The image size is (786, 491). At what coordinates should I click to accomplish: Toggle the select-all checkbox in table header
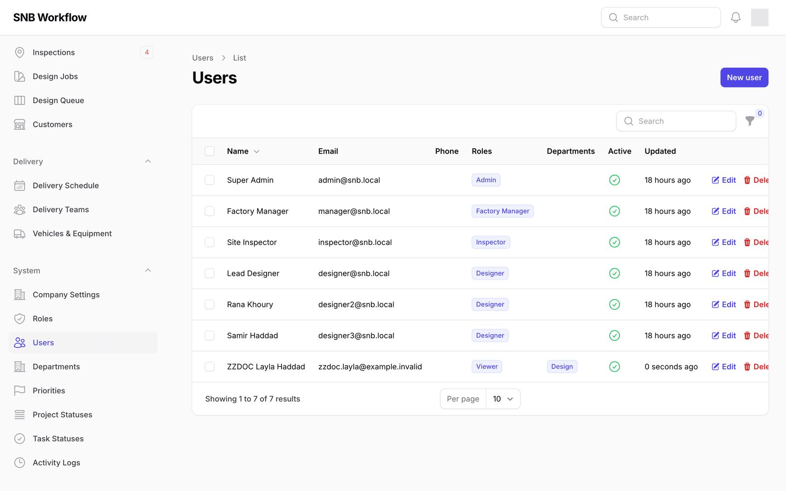[210, 151]
